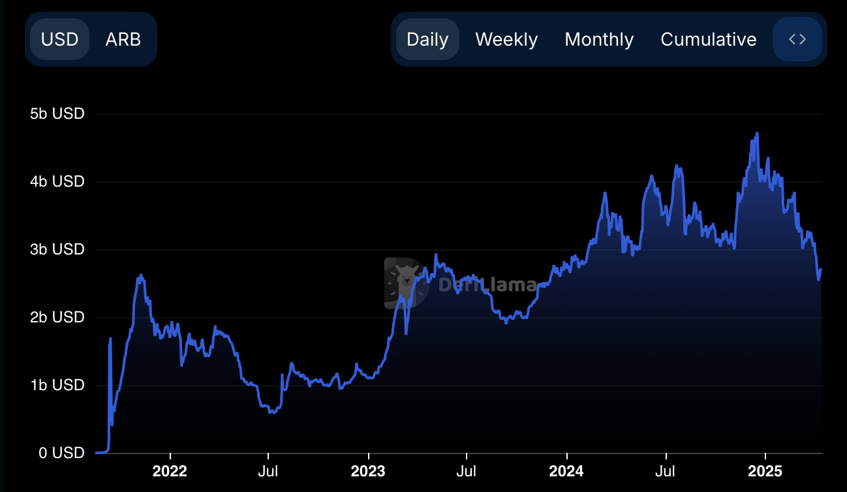Keep denomination set to USD
This screenshot has height=492, width=847.
59,39
